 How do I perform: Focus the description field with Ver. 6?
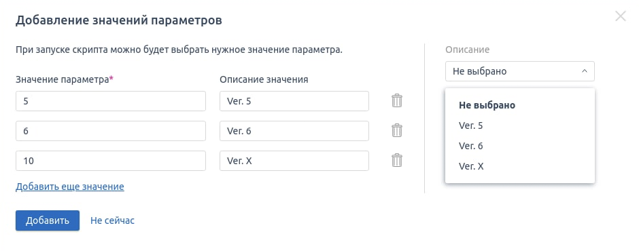[x=294, y=131]
